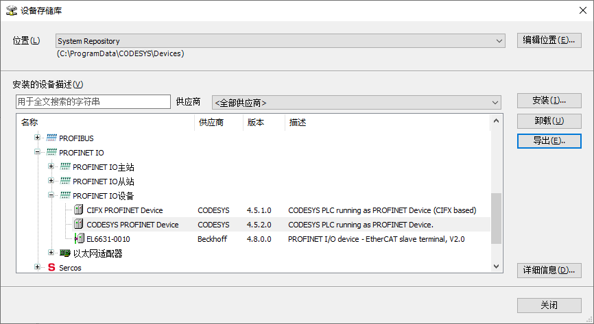Click the device list scroll down arrow
This screenshot has height=324, width=594.
pos(497,266)
